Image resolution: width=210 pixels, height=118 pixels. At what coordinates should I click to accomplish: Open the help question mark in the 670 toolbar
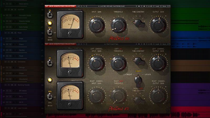[169, 44]
